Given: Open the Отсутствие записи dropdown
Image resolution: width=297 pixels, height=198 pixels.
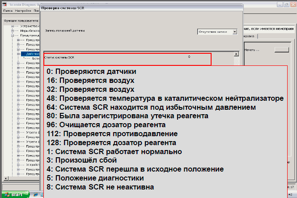Looking at the screenshot, I should tap(218, 32).
